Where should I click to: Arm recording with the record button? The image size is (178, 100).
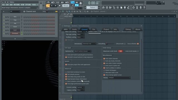click(x=60, y=6)
